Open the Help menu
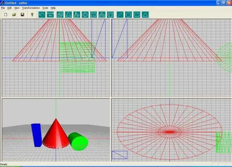Screen dimensions: 232x167 tap(53, 8)
